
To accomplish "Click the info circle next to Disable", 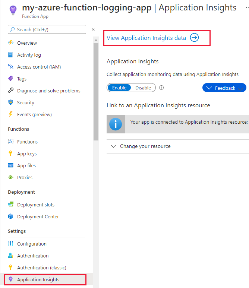I will [x=161, y=88].
